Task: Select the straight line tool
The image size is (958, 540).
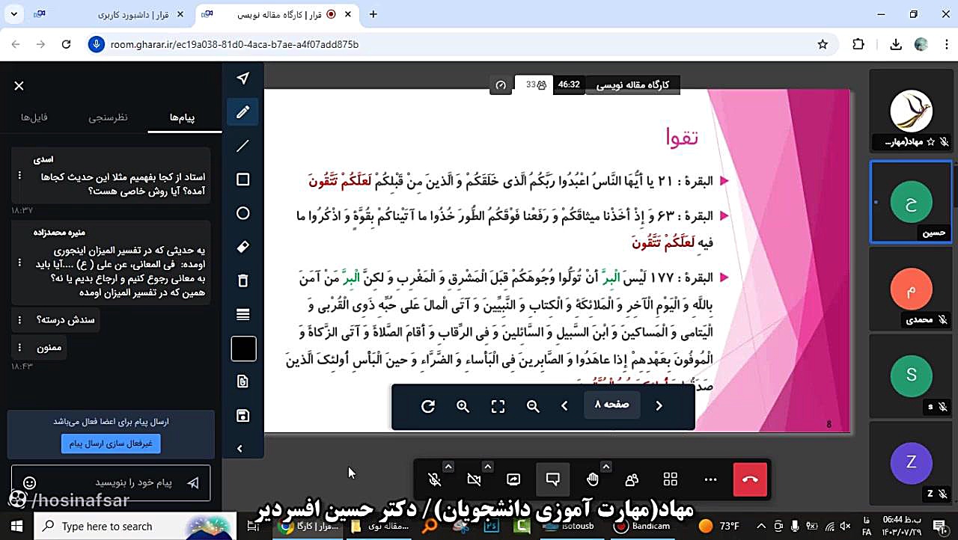Action: point(242,146)
